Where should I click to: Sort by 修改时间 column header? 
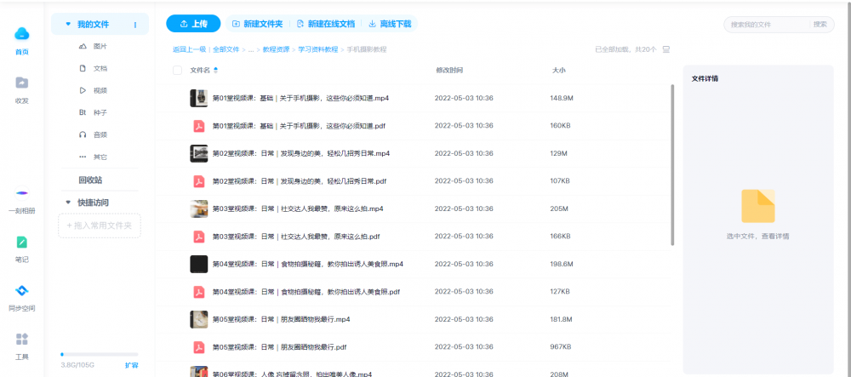449,71
